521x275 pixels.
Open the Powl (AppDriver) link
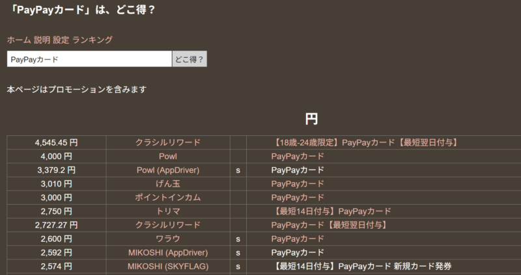[167, 170]
